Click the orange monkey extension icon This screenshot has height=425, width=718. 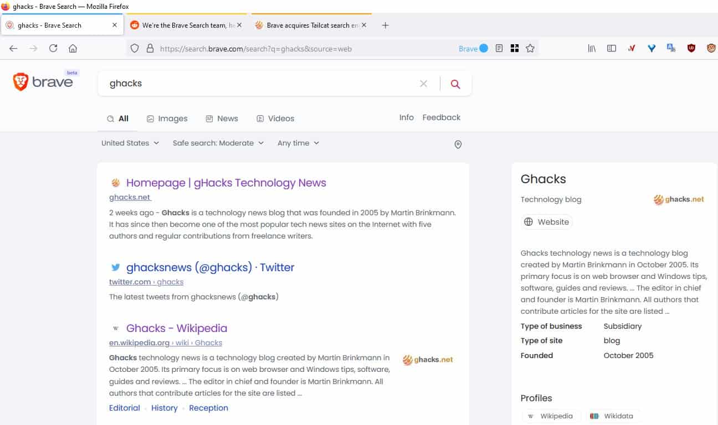[x=711, y=49]
